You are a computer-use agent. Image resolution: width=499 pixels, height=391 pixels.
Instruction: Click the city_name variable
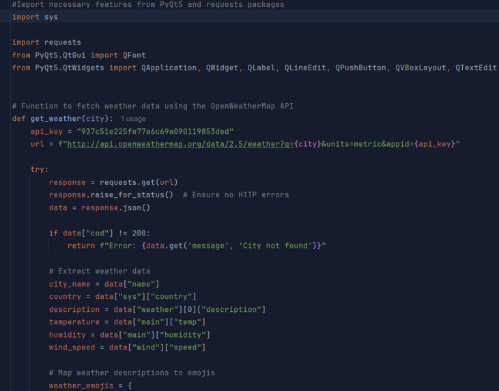click(x=70, y=284)
